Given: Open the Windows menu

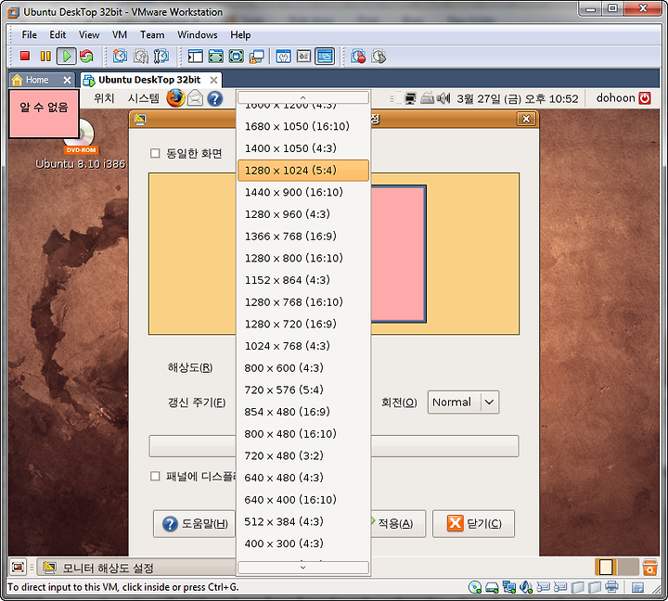Looking at the screenshot, I should pos(198,35).
